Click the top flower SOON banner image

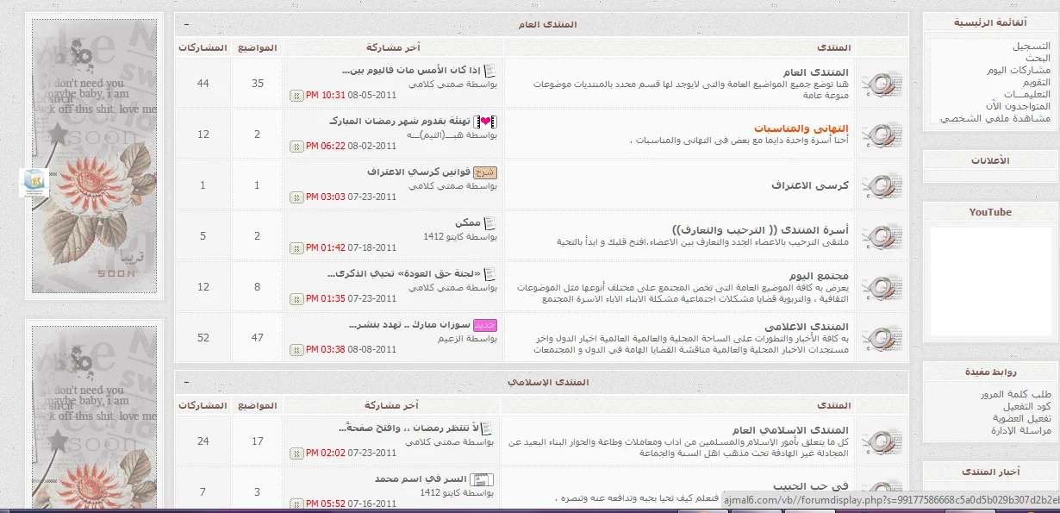click(x=95, y=155)
